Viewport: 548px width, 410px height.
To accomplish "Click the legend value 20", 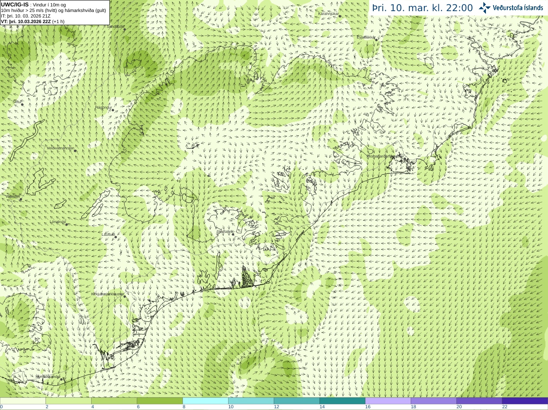I will (459, 407).
